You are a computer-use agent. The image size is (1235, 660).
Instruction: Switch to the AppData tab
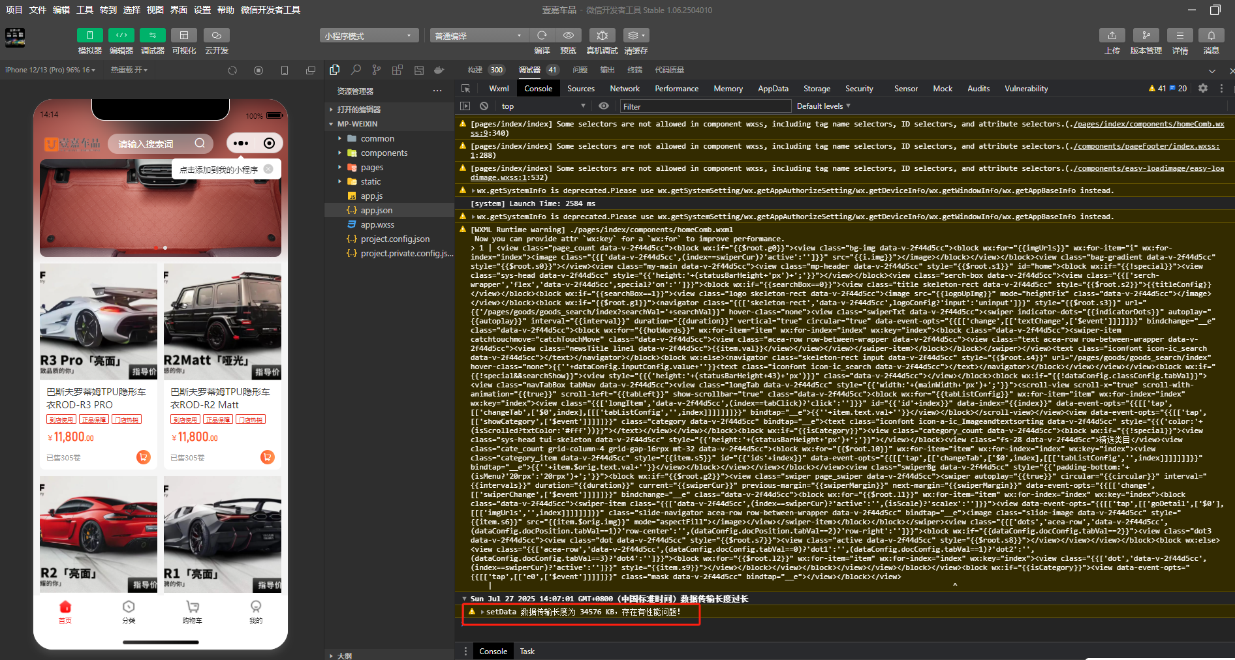pos(773,89)
